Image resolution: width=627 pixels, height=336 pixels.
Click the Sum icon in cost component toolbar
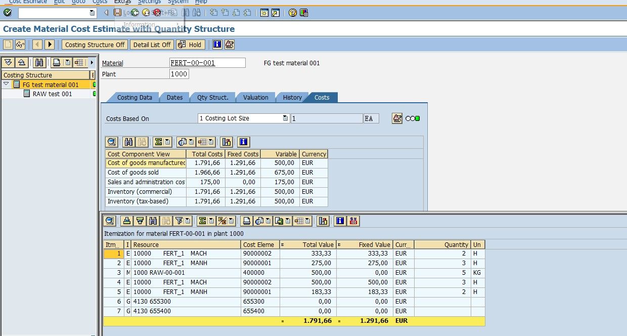[x=158, y=142]
